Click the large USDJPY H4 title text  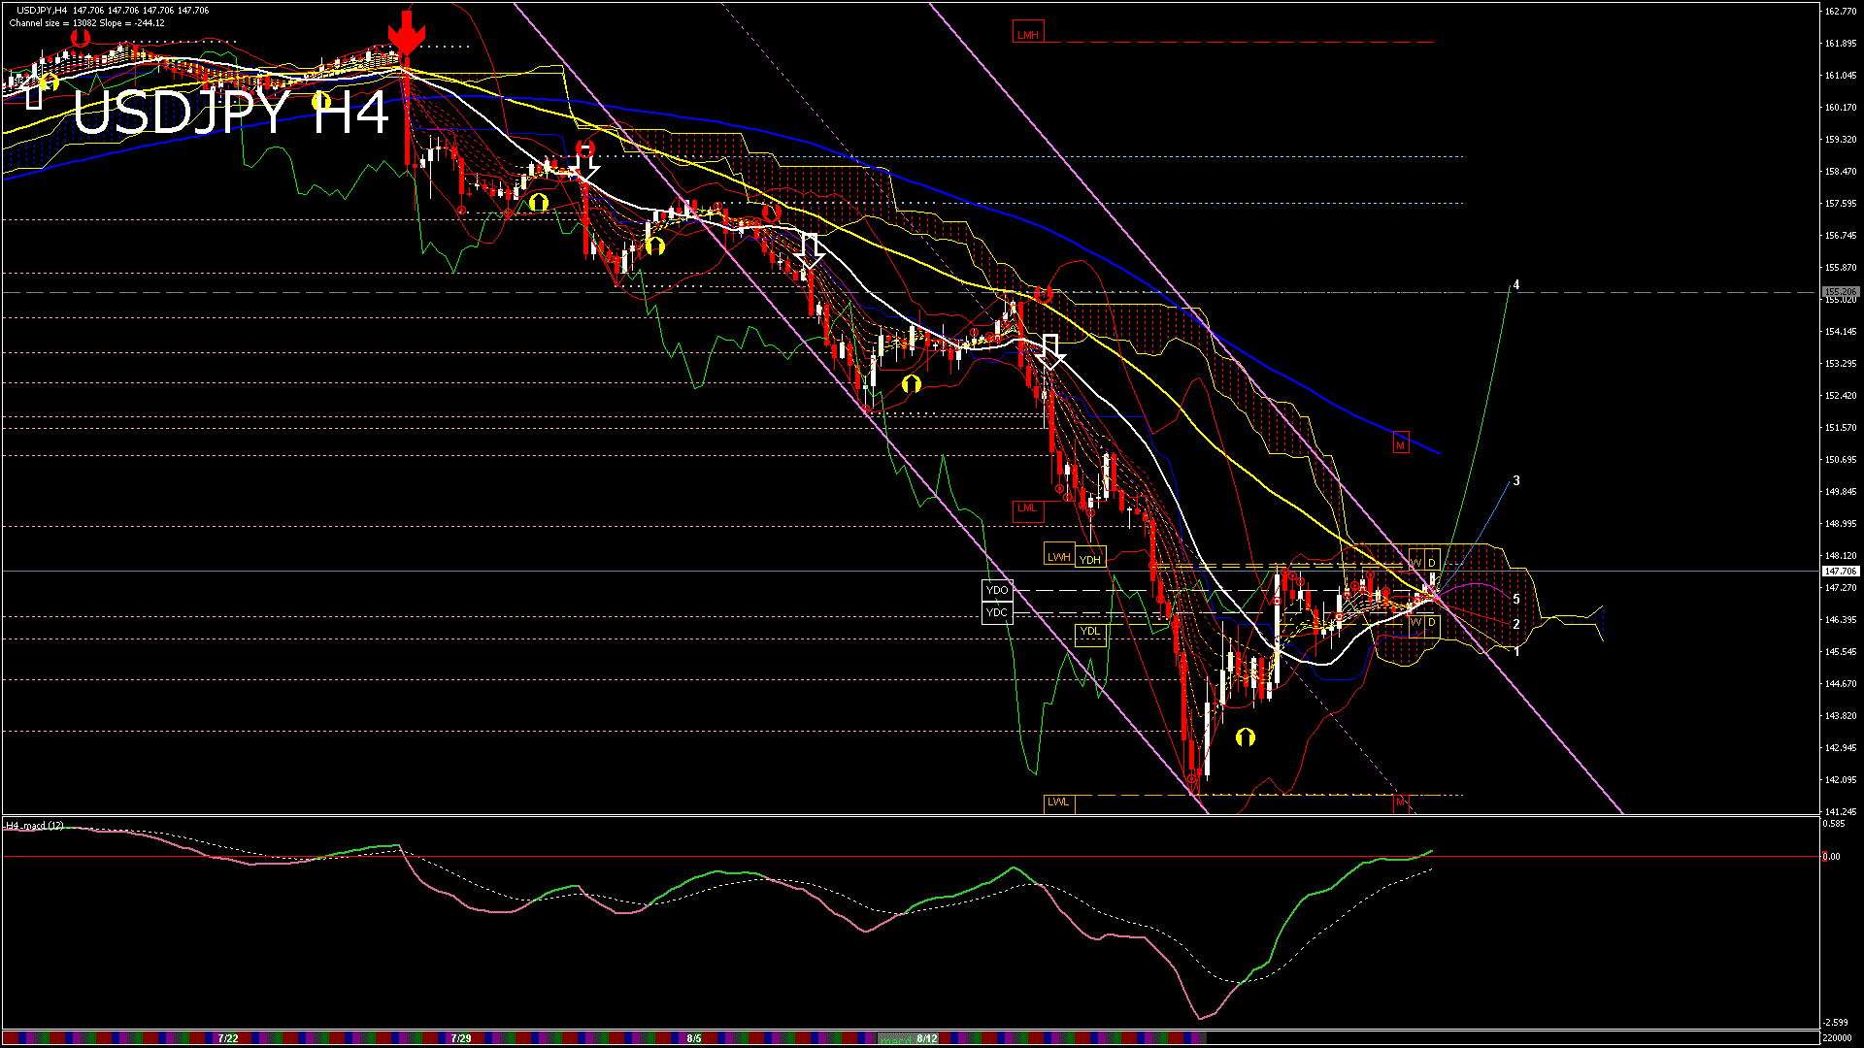tap(230, 114)
